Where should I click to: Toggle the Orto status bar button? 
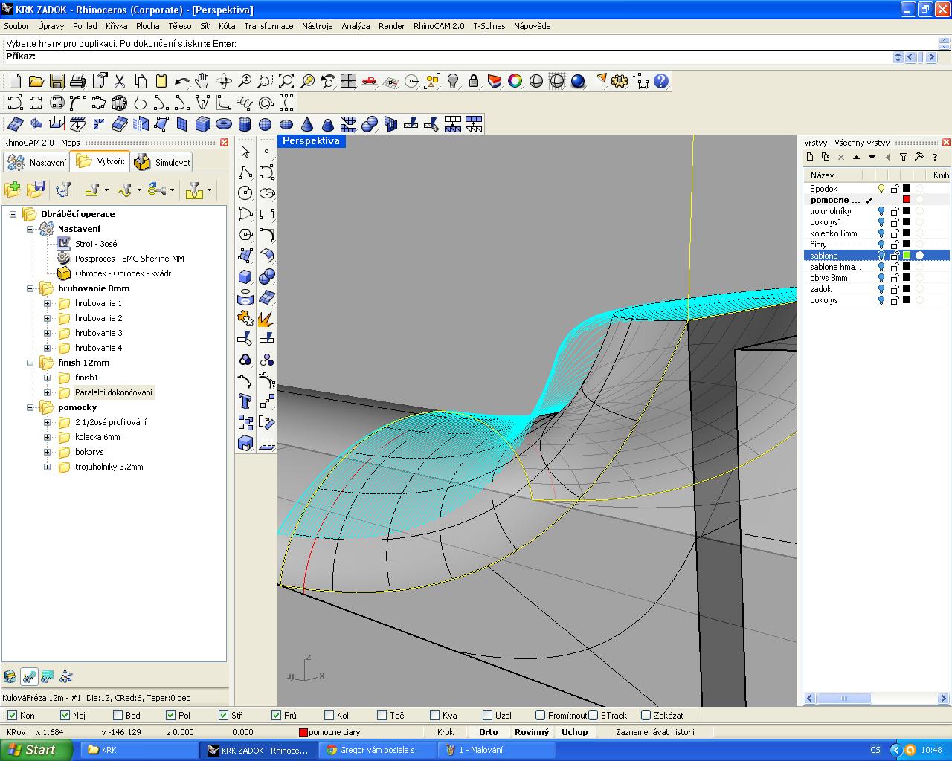[488, 732]
